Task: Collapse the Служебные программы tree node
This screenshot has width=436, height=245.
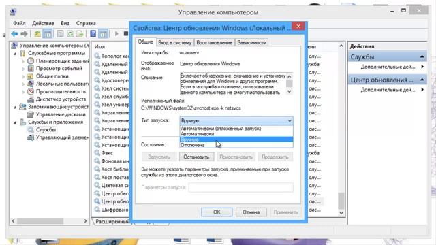Action: pyautogui.click(x=15, y=53)
